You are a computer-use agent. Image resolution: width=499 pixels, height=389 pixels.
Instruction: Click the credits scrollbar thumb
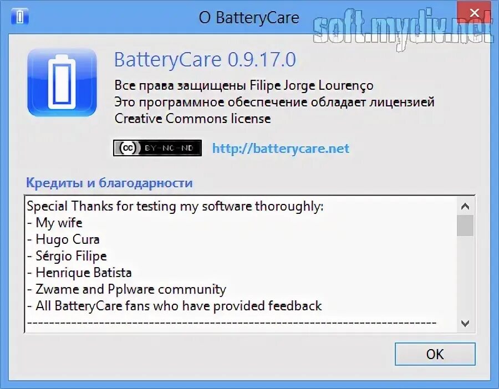click(465, 226)
